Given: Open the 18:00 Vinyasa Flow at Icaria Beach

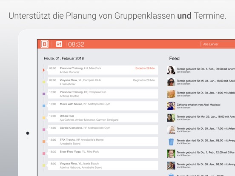Looking at the screenshot, I should [103, 165].
